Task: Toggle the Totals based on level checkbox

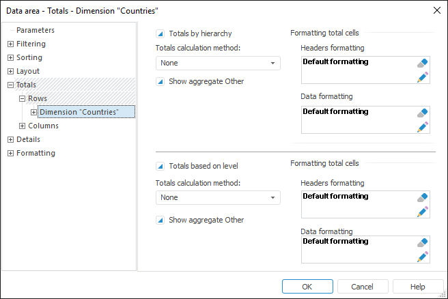Action: [x=160, y=166]
